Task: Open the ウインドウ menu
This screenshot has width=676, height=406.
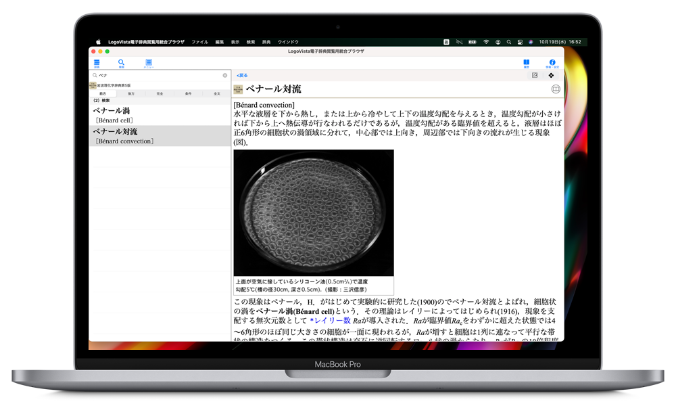Action: (288, 42)
